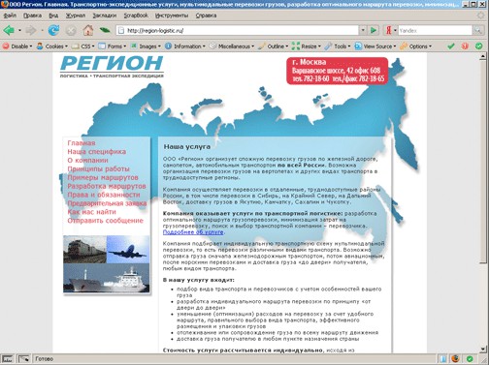Open the Наша специфика link
The width and height of the screenshot is (489, 365).
[x=96, y=151]
